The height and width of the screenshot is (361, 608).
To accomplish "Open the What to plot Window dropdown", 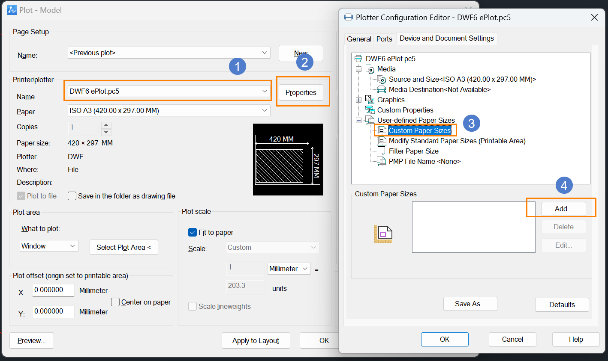I will pyautogui.click(x=49, y=246).
